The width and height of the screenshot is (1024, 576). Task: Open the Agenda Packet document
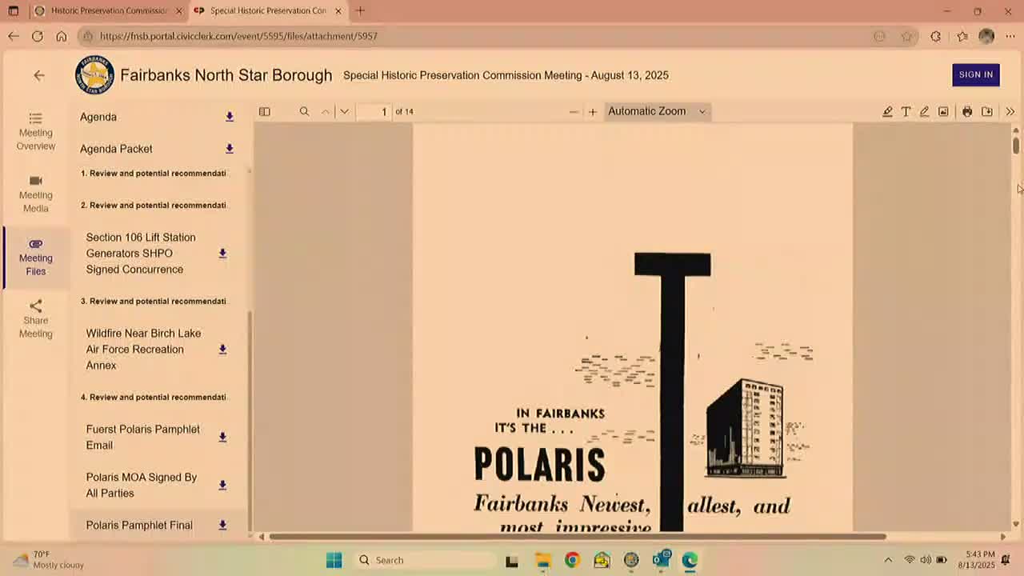(x=116, y=149)
